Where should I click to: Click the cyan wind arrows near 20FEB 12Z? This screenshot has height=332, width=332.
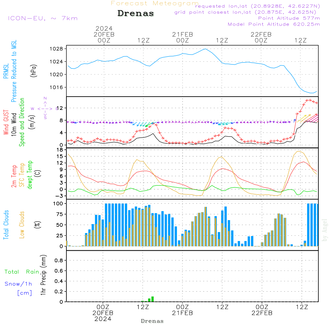coord(143,124)
